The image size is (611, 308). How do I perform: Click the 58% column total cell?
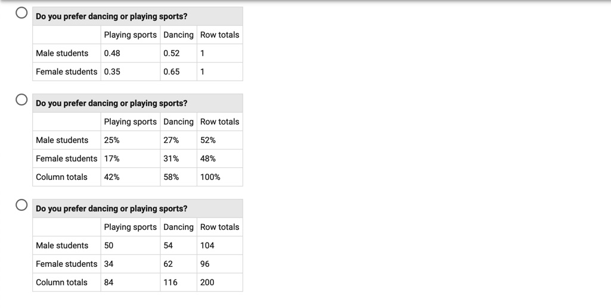coord(171,177)
